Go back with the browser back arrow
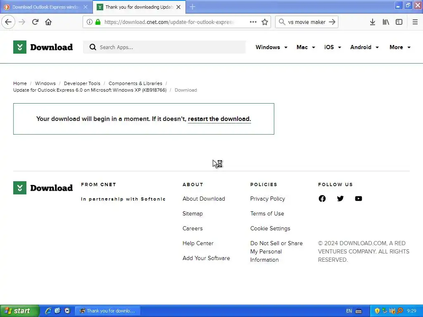423x317 pixels. pyautogui.click(x=8, y=22)
